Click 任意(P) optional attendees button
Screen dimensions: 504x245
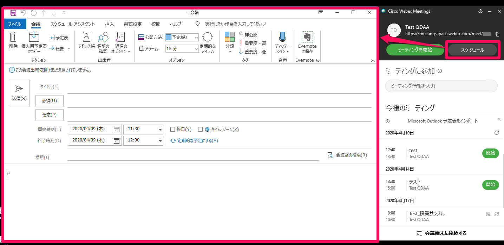tap(50, 115)
